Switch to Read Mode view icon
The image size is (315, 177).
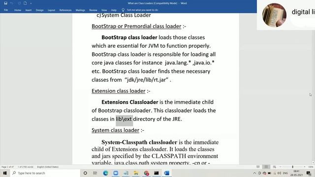(258, 167)
